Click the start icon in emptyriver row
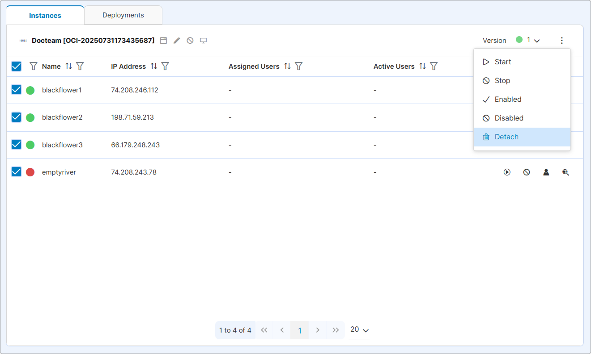The image size is (591, 354). click(507, 172)
